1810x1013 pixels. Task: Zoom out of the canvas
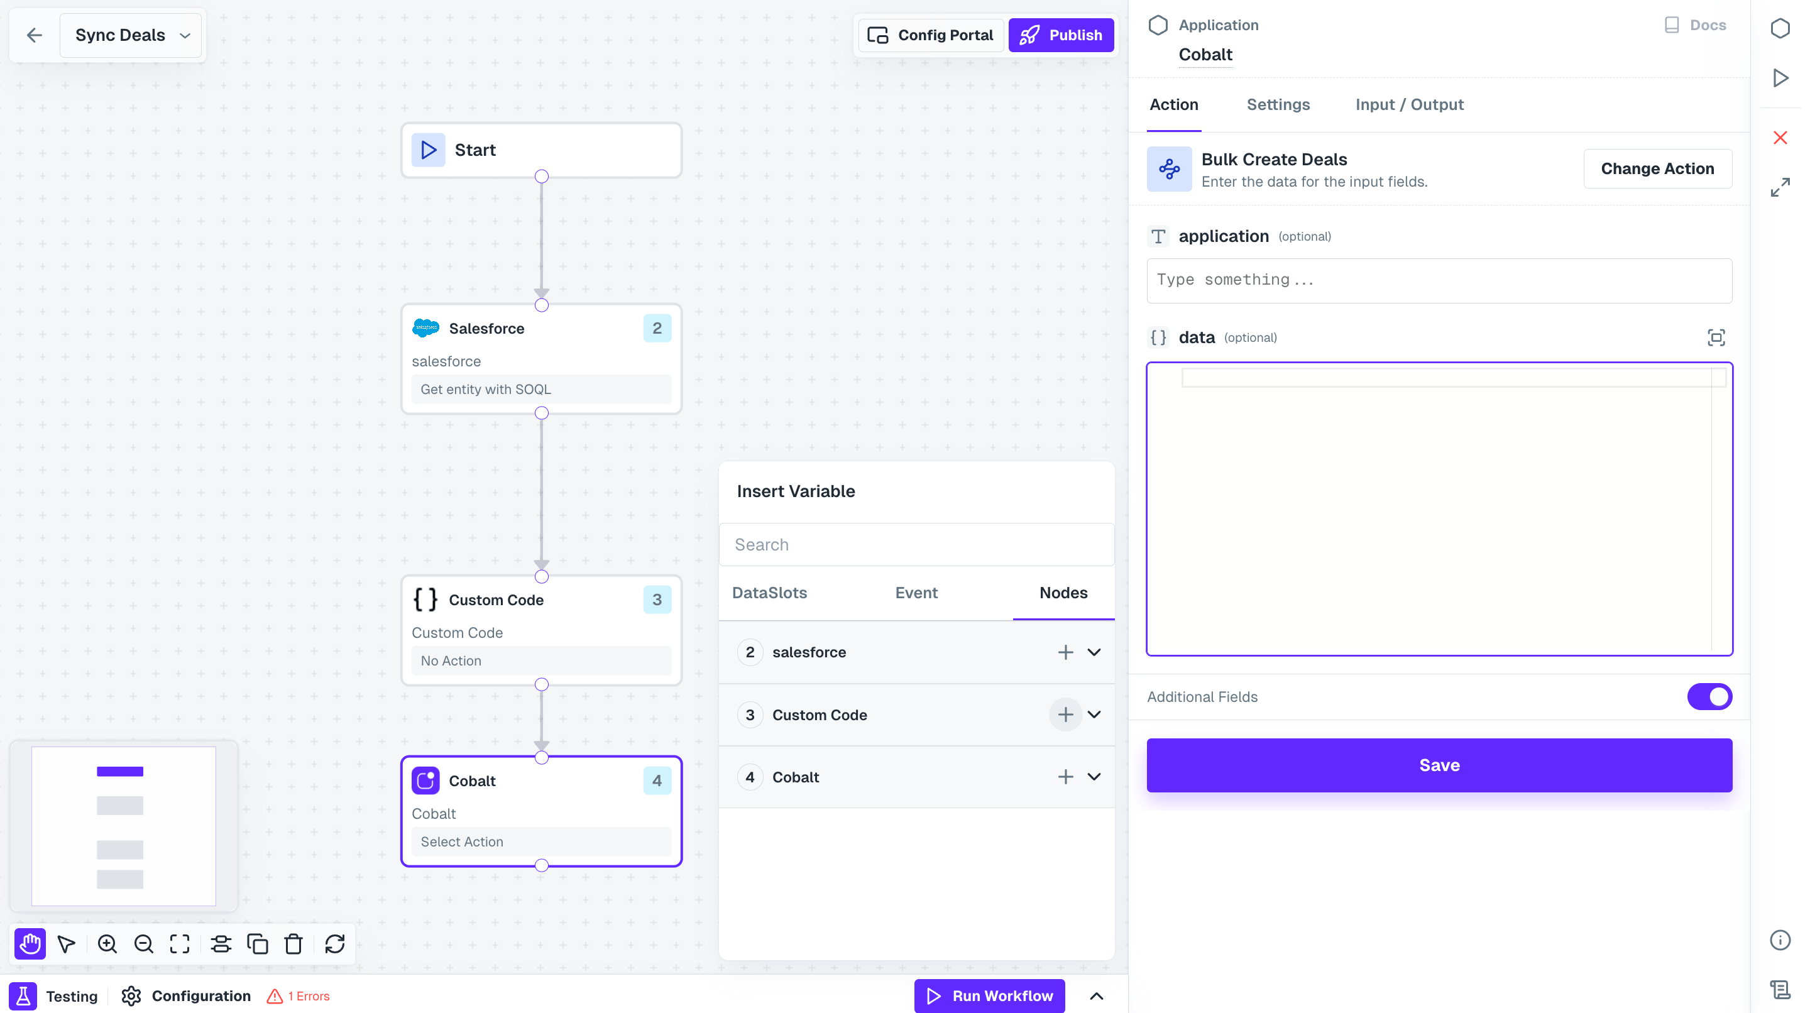[144, 943]
